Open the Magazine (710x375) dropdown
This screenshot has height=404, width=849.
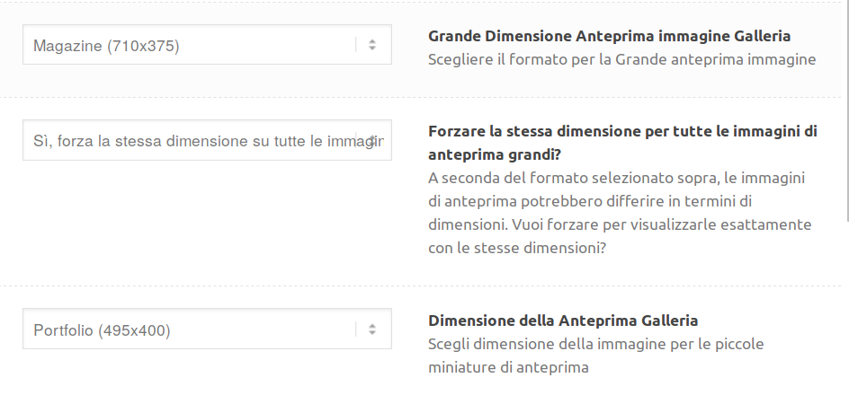(207, 44)
